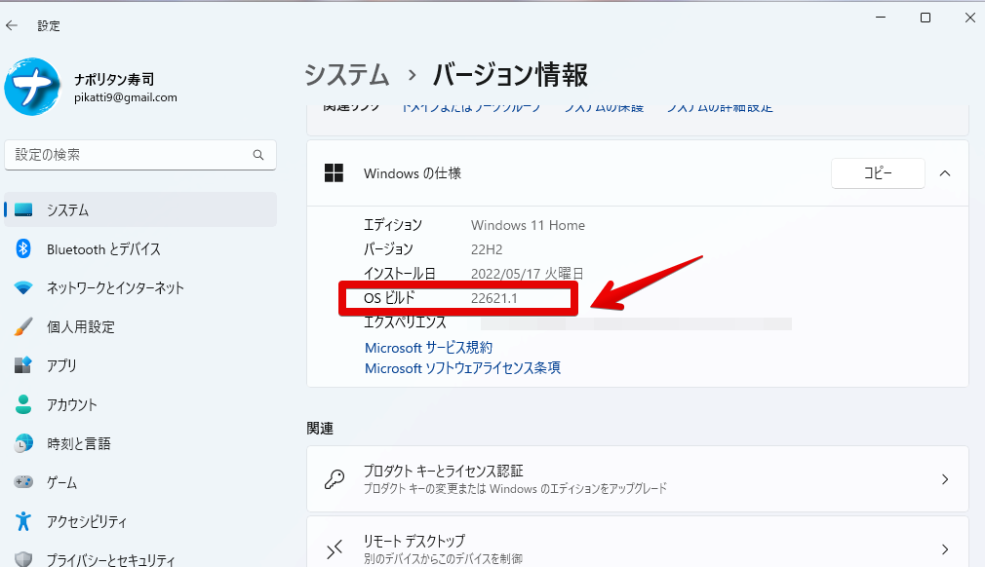Open the Network and internet Wi-Fi icon

[x=23, y=288]
